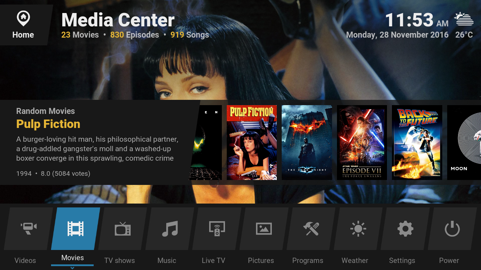This screenshot has height=270, width=481.
Task: Select the Pulp Fiction movie poster
Action: pos(251,142)
